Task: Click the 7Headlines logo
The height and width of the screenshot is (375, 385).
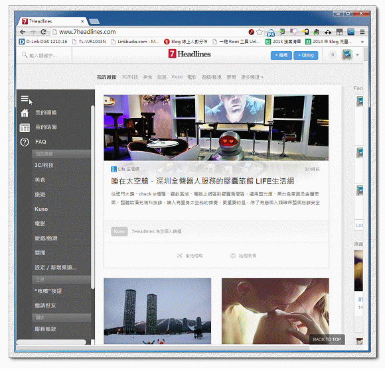Action: pos(190,54)
